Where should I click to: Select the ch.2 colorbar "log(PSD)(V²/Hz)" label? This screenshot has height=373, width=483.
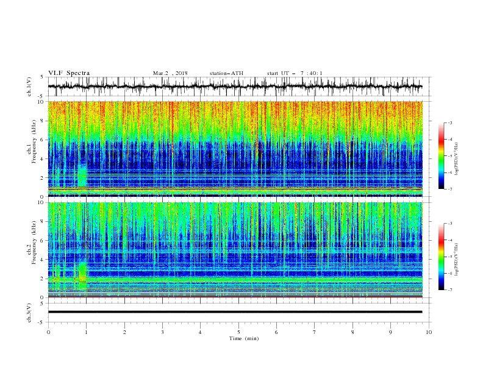pos(456,260)
